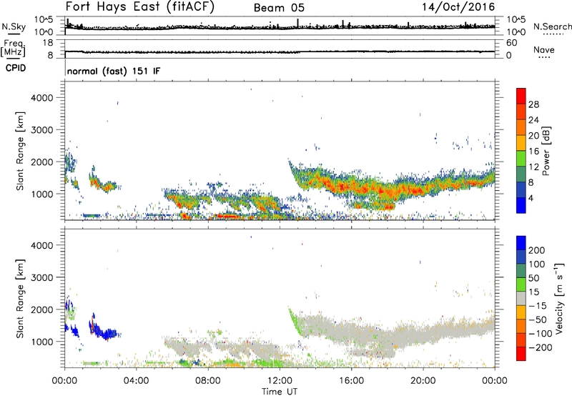Click the frequency trace line panel

[280, 49]
